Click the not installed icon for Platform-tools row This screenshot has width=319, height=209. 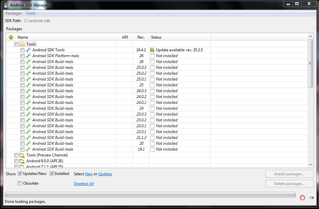click(x=152, y=56)
